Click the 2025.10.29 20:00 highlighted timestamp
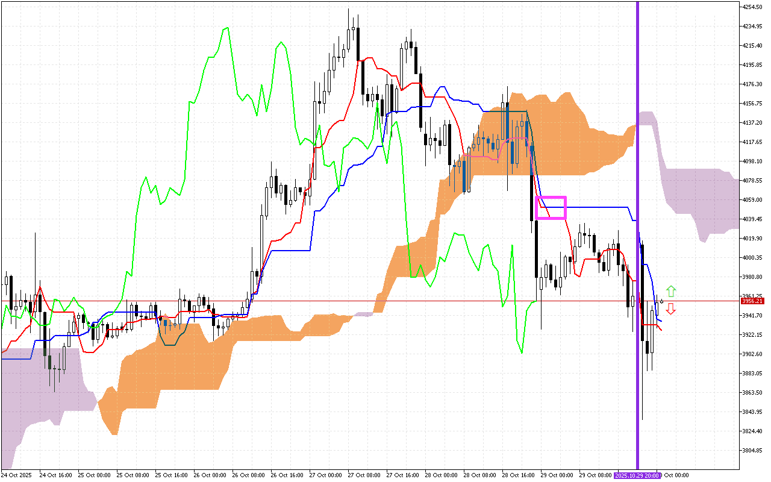This screenshot has width=771, height=482. coord(638,475)
